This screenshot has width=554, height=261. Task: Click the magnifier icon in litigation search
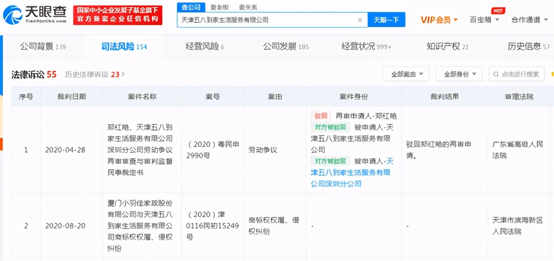click(496, 74)
